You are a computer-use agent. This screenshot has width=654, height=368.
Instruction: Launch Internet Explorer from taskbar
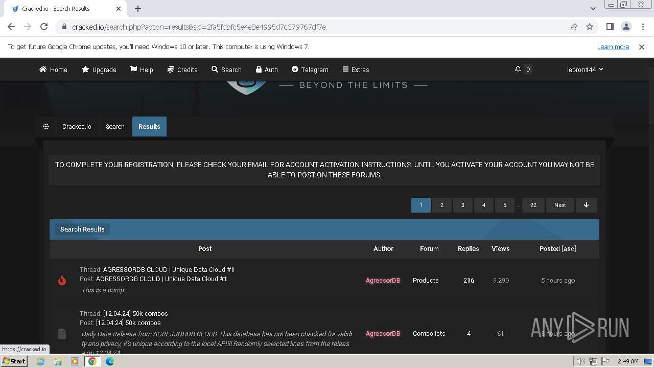click(x=41, y=361)
